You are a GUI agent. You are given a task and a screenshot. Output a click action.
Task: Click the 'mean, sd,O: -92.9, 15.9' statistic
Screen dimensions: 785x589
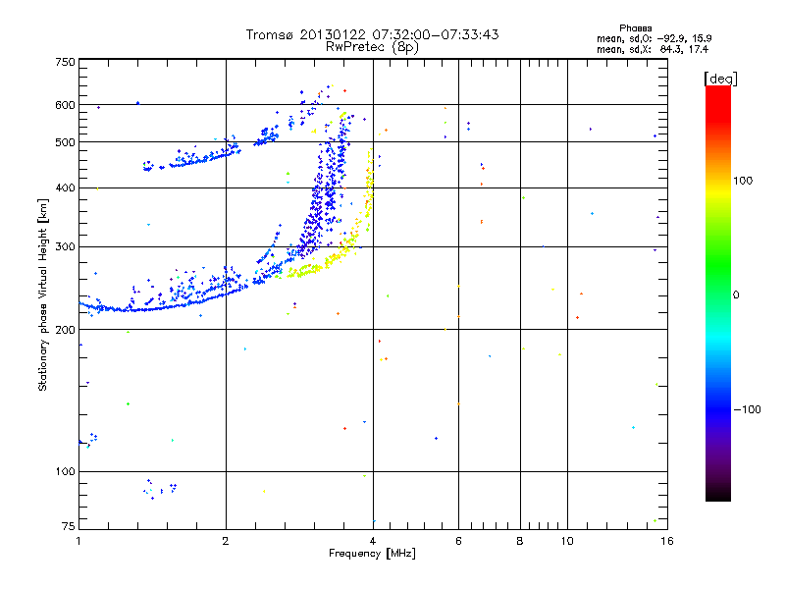[x=654, y=38]
